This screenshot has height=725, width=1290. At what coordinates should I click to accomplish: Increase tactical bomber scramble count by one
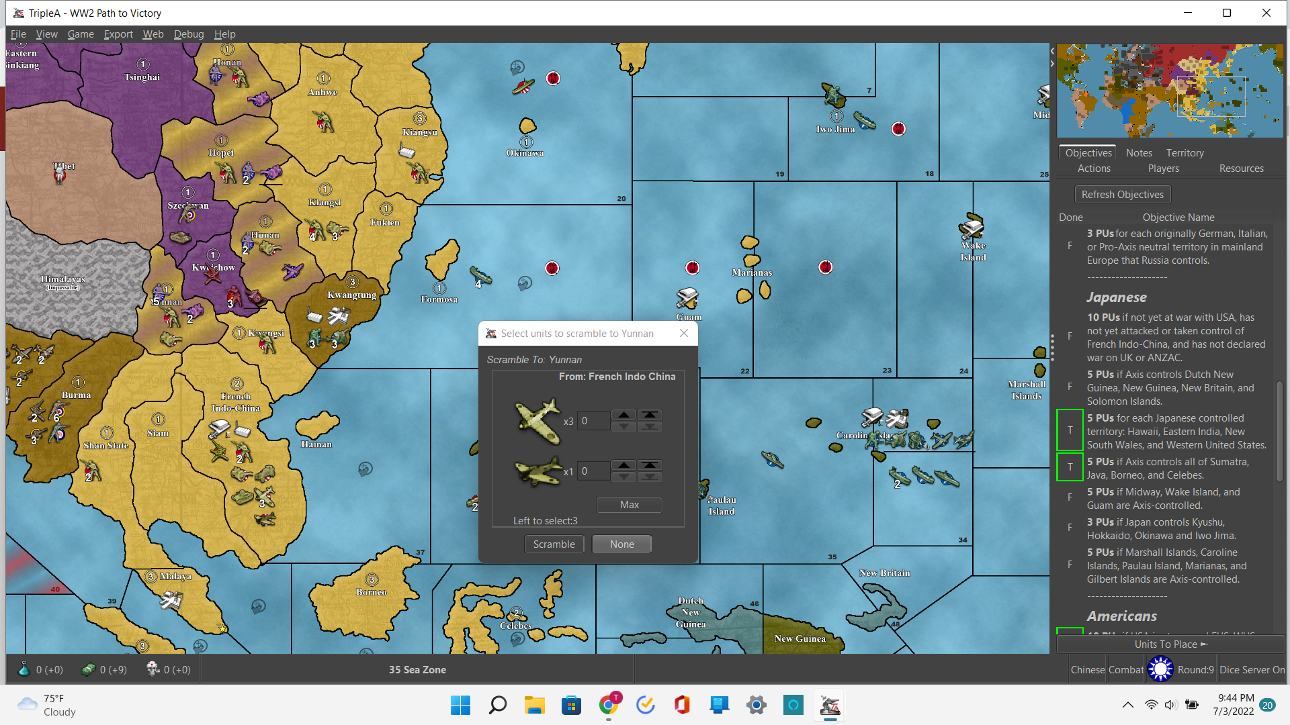point(624,465)
